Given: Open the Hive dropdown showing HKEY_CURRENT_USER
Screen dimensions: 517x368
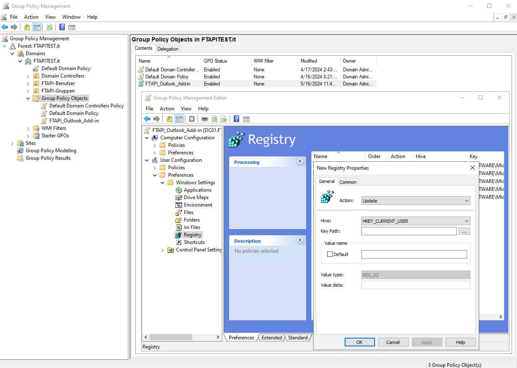Looking at the screenshot, I should click(x=416, y=221).
